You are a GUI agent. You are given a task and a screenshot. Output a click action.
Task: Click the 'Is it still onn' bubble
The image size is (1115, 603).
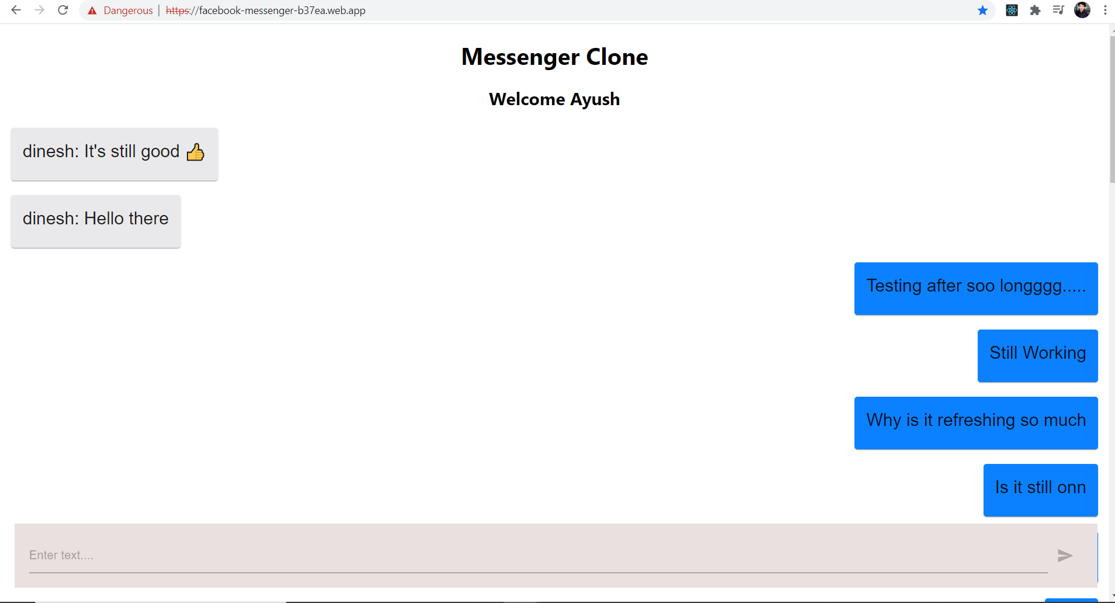click(1040, 490)
